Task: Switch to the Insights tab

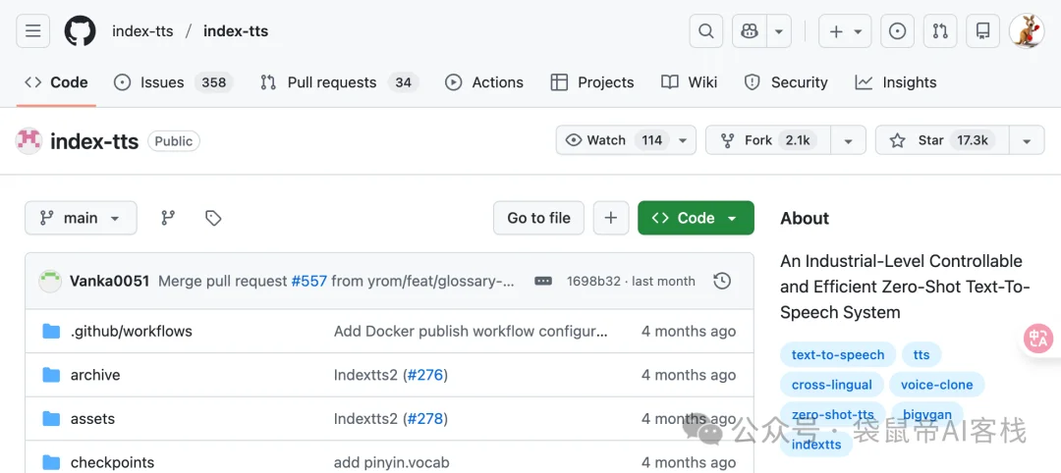Action: coord(896,82)
